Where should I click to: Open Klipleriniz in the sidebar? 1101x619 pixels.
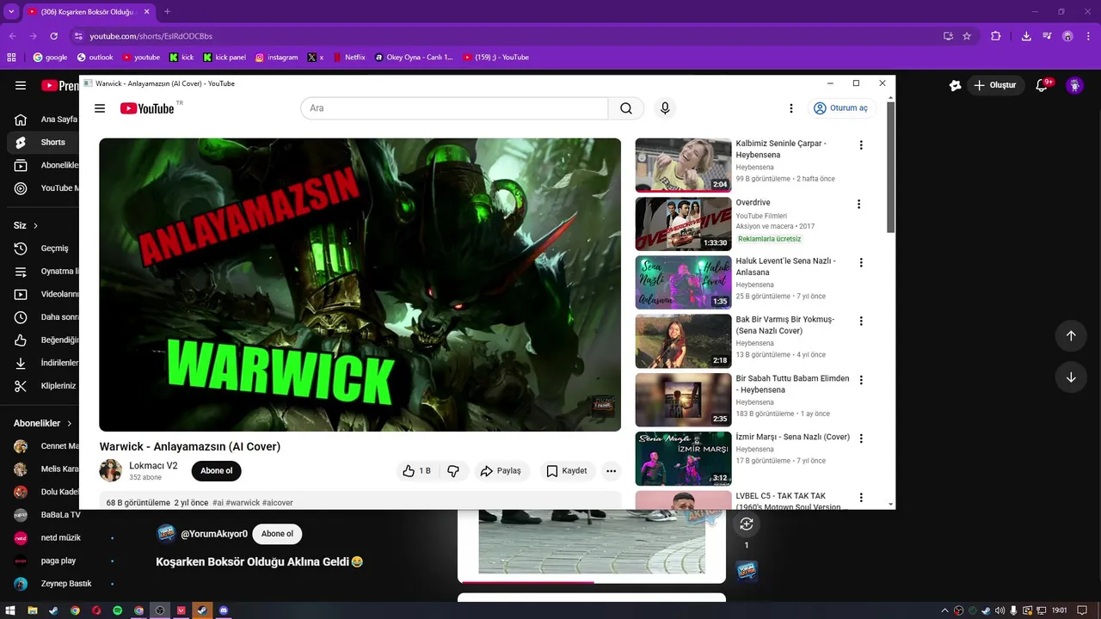(43, 386)
